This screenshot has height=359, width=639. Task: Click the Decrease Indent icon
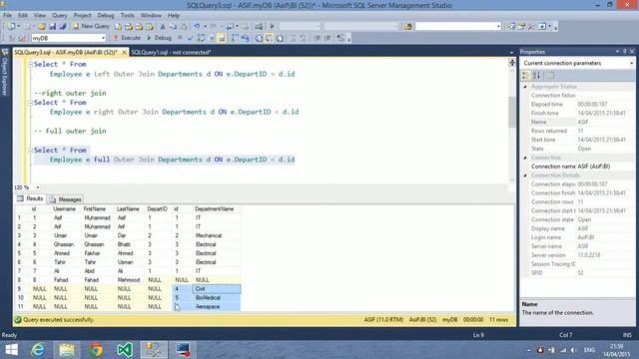point(318,38)
